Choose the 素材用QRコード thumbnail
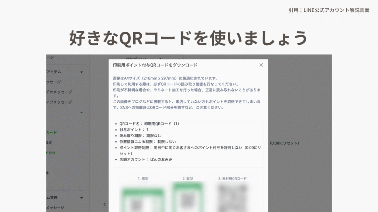This screenshot has height=212, width=378. coord(233,197)
